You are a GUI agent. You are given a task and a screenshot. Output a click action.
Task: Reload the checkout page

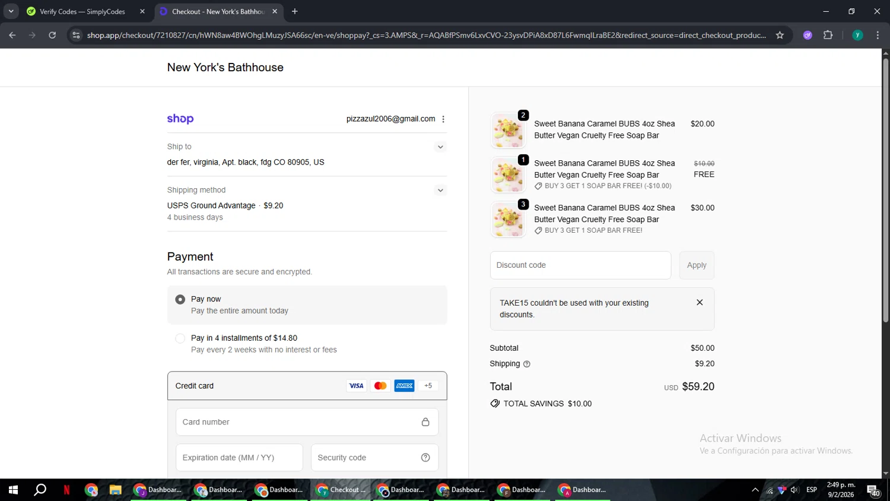(x=52, y=35)
